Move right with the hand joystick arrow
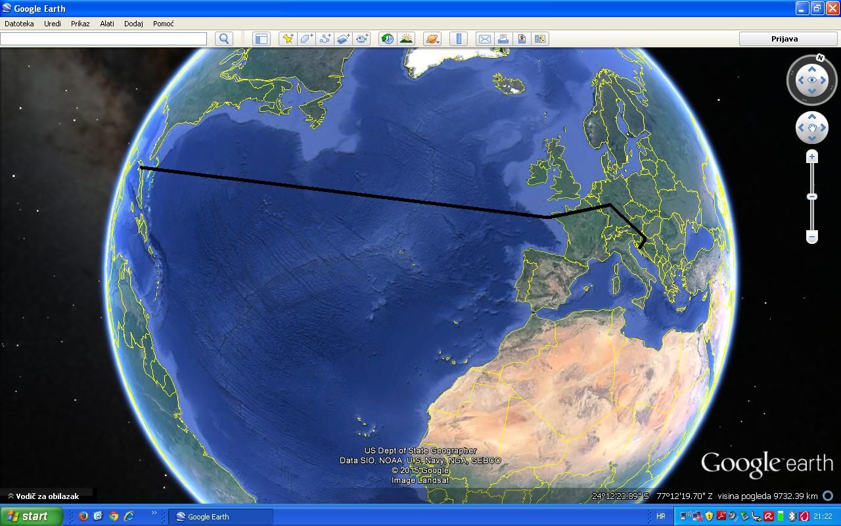Screen dimensions: 841x526 (x=823, y=128)
